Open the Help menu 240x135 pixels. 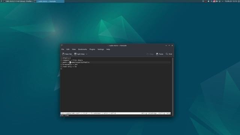[108, 49]
